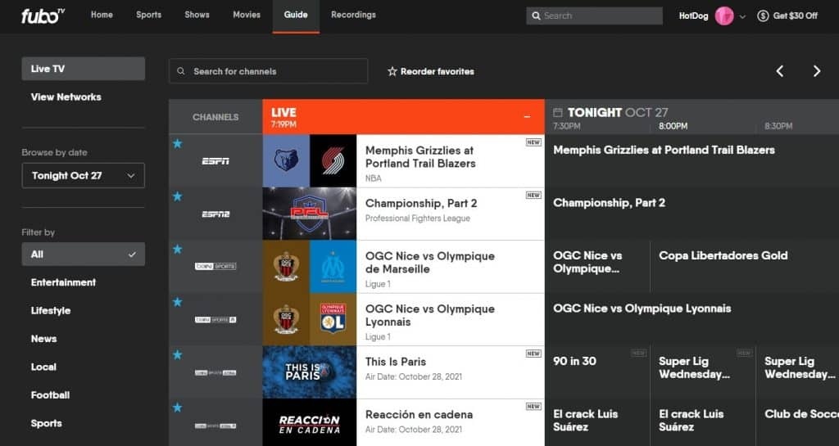The height and width of the screenshot is (446, 839).
Task: Open live Reacción en cadena listing
Action: [451, 422]
